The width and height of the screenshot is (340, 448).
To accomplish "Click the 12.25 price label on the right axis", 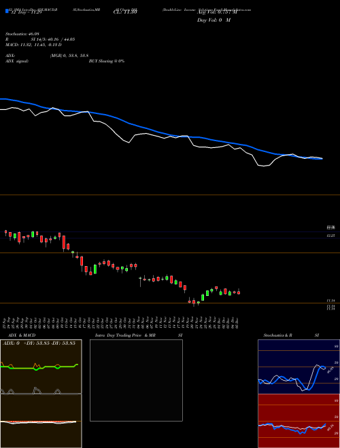I will click(x=330, y=236).
